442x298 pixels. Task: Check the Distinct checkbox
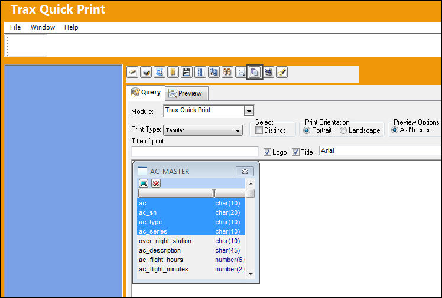click(259, 130)
